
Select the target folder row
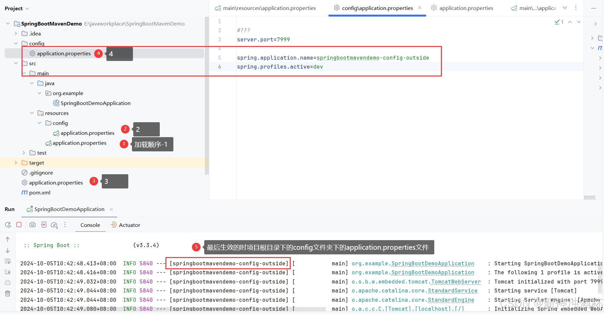[104, 163]
